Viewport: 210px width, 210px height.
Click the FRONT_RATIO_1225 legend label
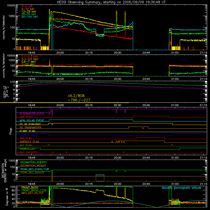34,190
